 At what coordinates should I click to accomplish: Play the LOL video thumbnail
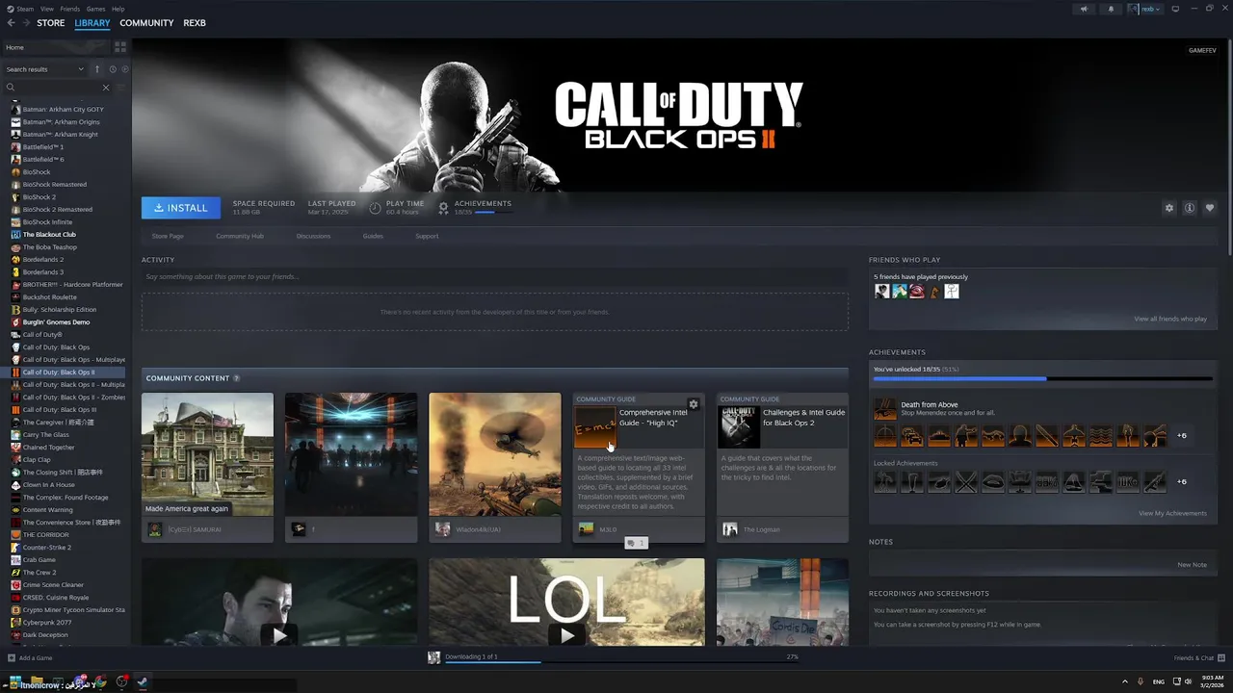tap(566, 603)
